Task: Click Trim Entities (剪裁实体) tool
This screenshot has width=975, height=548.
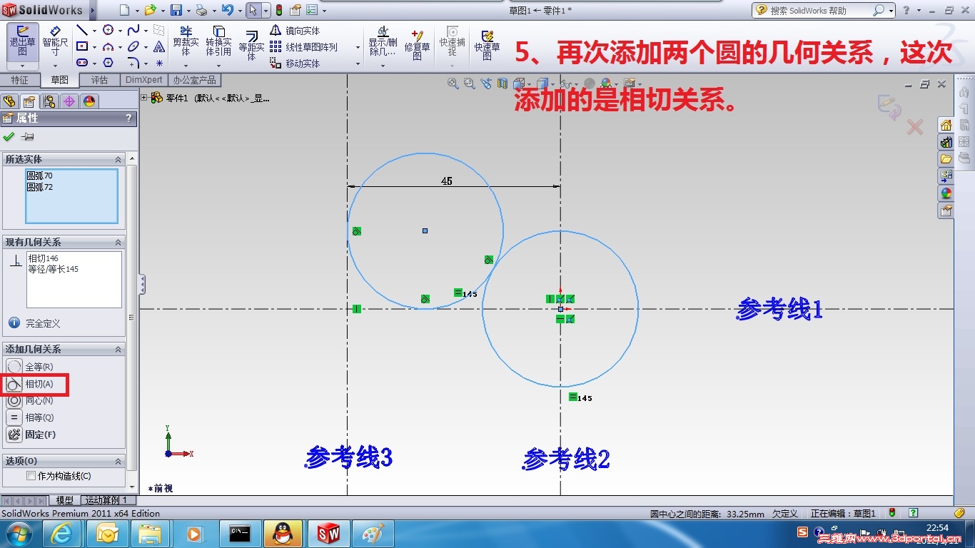Action: [186, 41]
